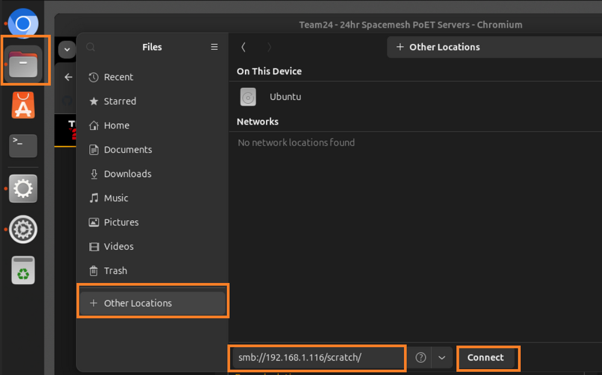Select Recent in the sidebar
The image size is (602, 375).
(x=153, y=77)
